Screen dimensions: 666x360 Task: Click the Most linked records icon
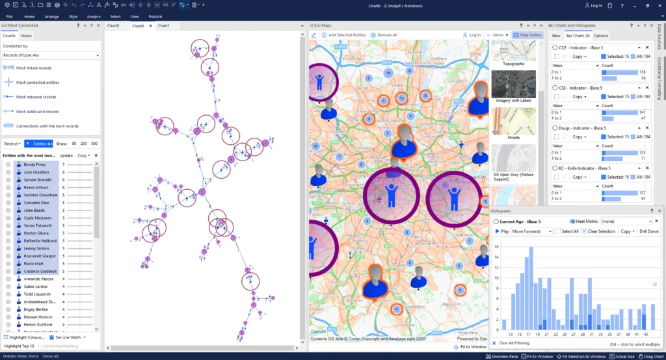click(x=8, y=68)
